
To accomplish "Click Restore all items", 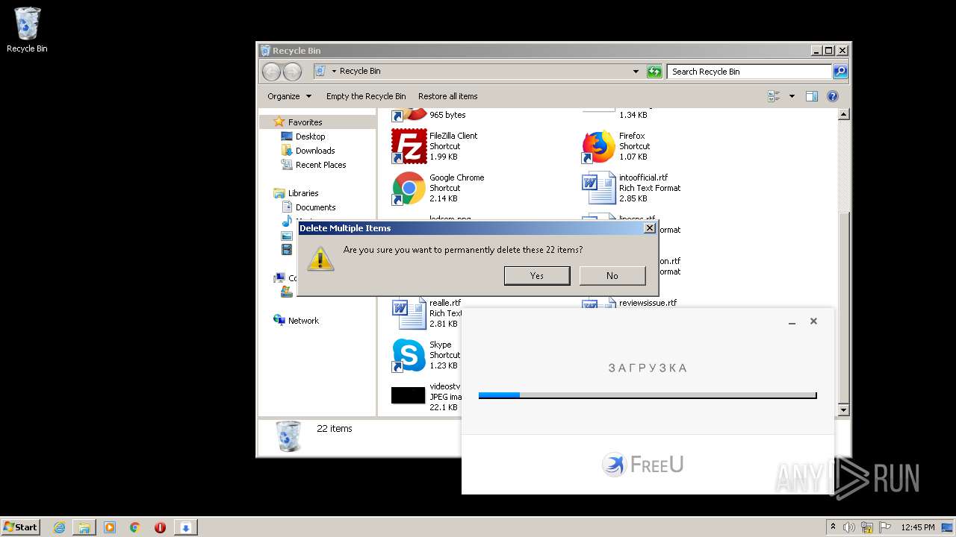I will click(x=447, y=96).
